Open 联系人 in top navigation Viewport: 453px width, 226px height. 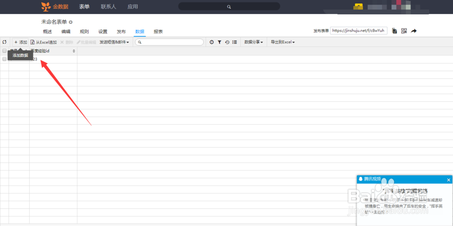[109, 7]
